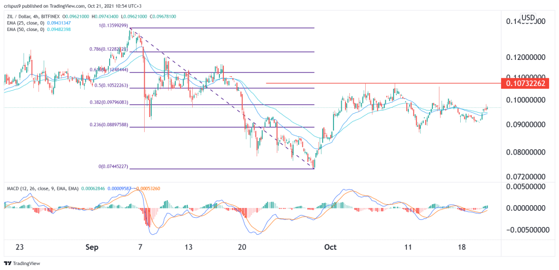559x270 pixels.
Task: Click the 0.12000000 price axis value
Action: 525,57
